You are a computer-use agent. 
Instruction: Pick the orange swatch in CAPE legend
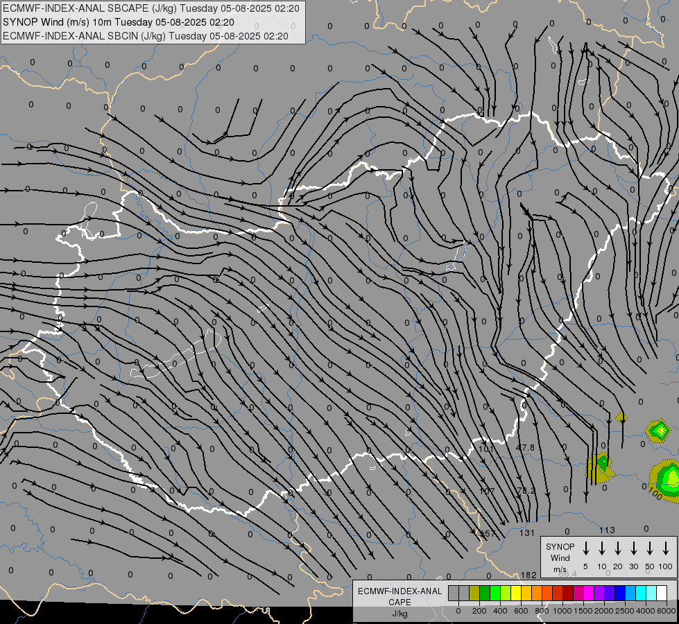(x=537, y=593)
